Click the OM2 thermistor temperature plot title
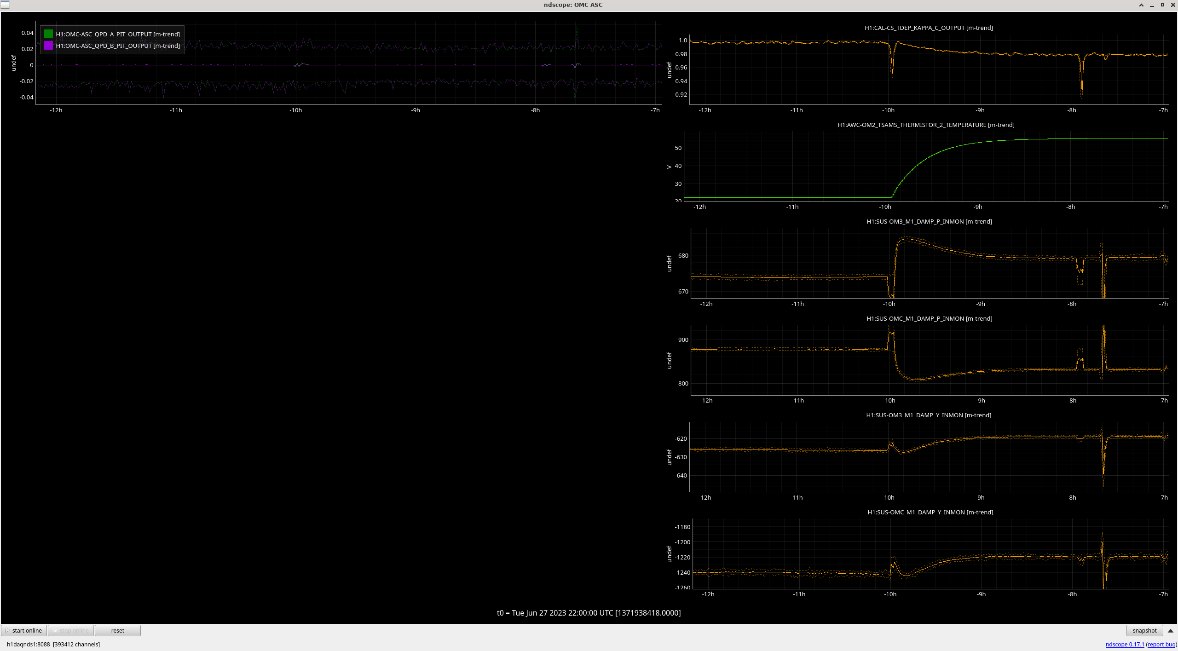The width and height of the screenshot is (1178, 651). (926, 125)
